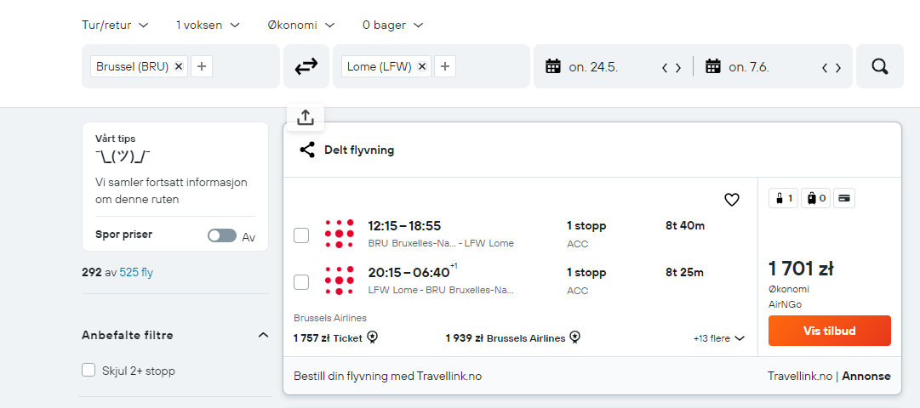
Task: Go to previous departure date
Action: (x=665, y=67)
